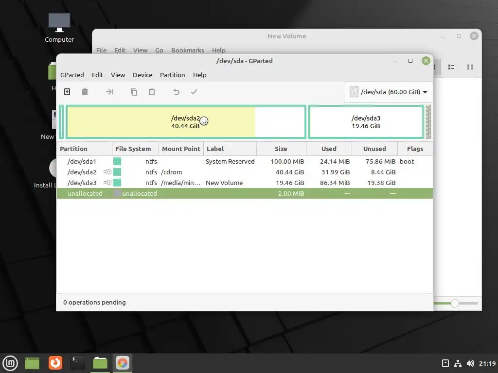498x373 pixels.
Task: Open the network tray icon
Action: tap(458, 363)
